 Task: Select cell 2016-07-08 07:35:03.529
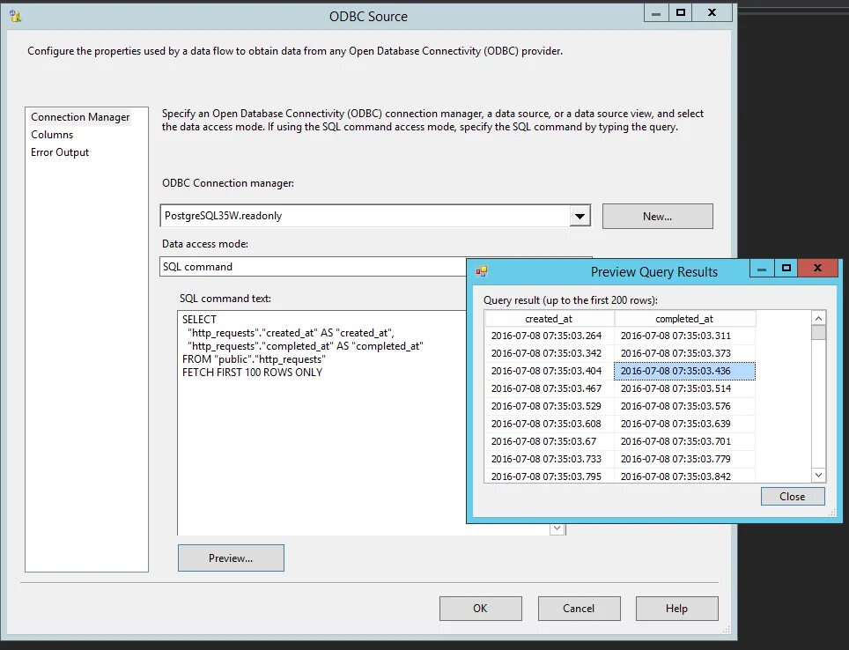click(x=549, y=406)
